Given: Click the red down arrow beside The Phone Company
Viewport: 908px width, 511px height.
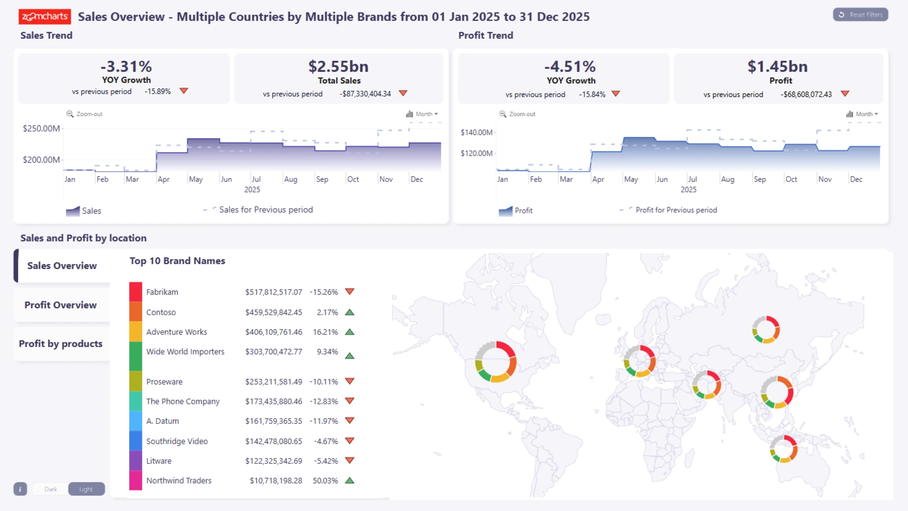Looking at the screenshot, I should coord(349,401).
